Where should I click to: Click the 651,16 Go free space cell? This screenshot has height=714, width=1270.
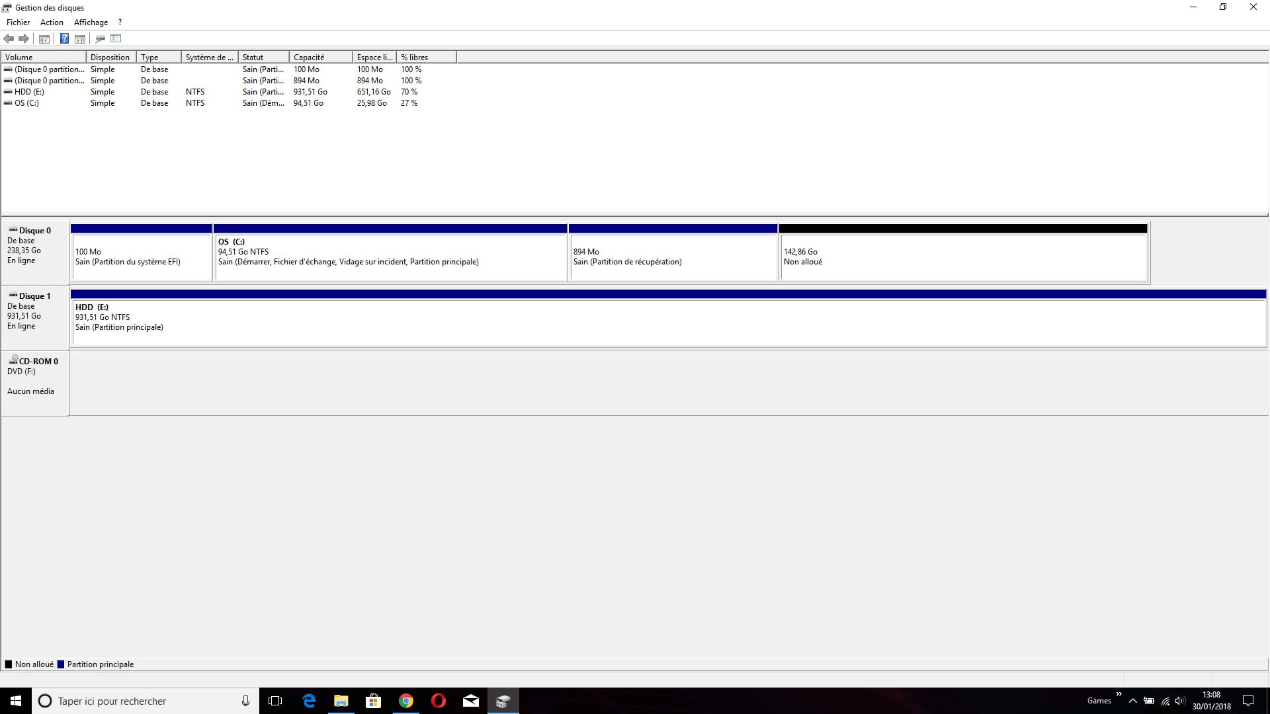coord(374,92)
